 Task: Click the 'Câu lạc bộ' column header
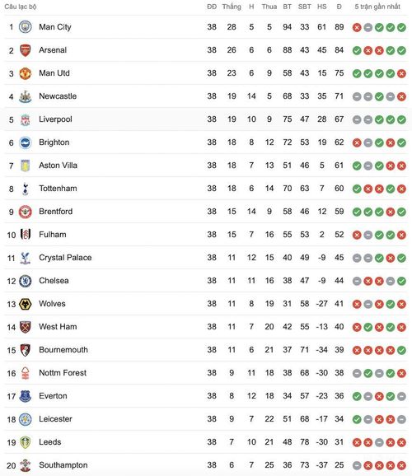coord(21,7)
